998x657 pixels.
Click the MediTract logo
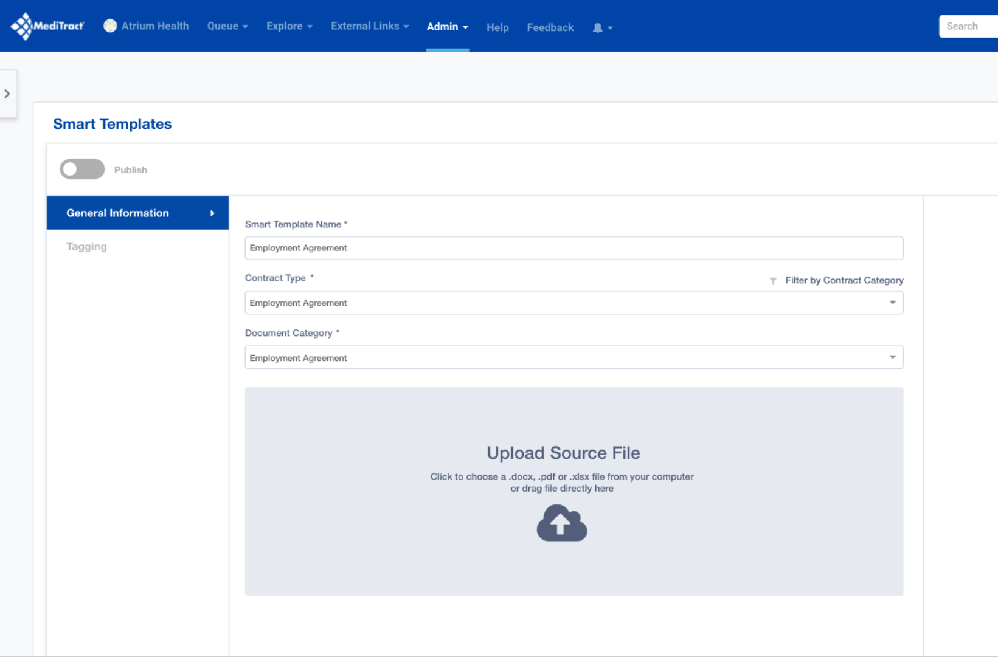[x=47, y=26]
